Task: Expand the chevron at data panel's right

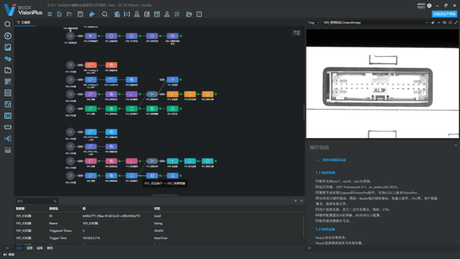Action: click(x=301, y=201)
